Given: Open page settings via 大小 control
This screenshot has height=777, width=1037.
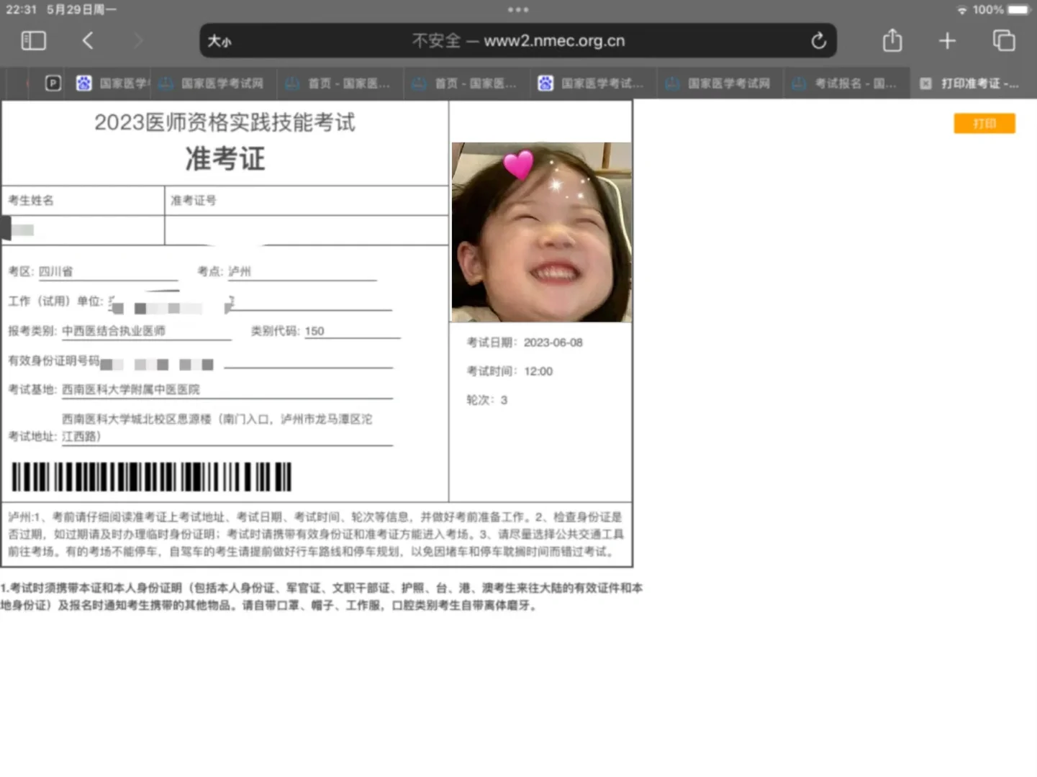Looking at the screenshot, I should [219, 41].
